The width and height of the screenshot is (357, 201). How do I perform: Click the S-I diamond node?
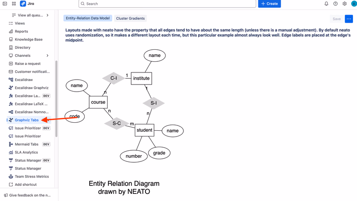click(154, 103)
